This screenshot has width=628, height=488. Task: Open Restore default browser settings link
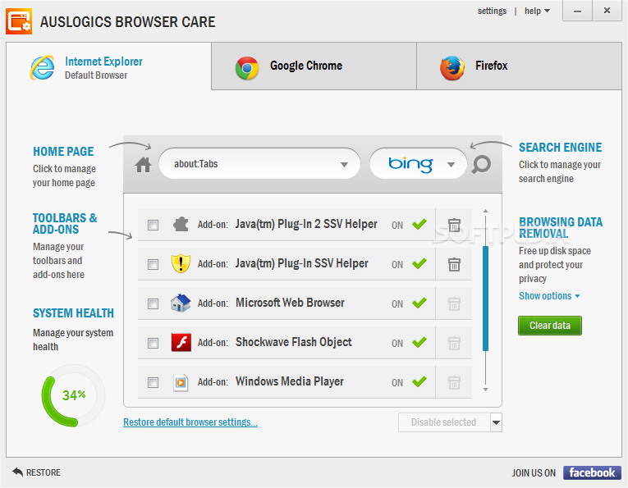tap(190, 422)
